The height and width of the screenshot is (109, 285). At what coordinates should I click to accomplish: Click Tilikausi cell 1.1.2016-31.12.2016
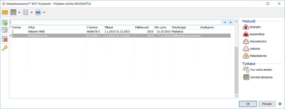coord(119,36)
